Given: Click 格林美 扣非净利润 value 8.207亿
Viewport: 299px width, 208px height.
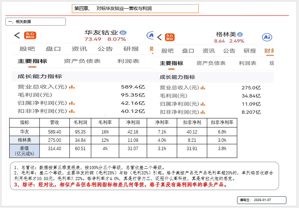Looking at the screenshot, I should [251, 112].
